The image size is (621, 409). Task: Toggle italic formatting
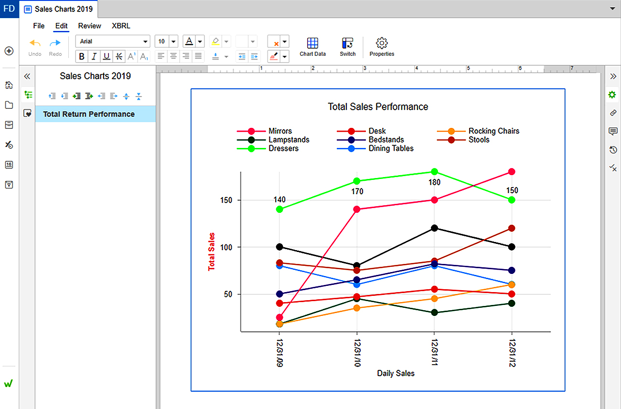[x=94, y=57]
